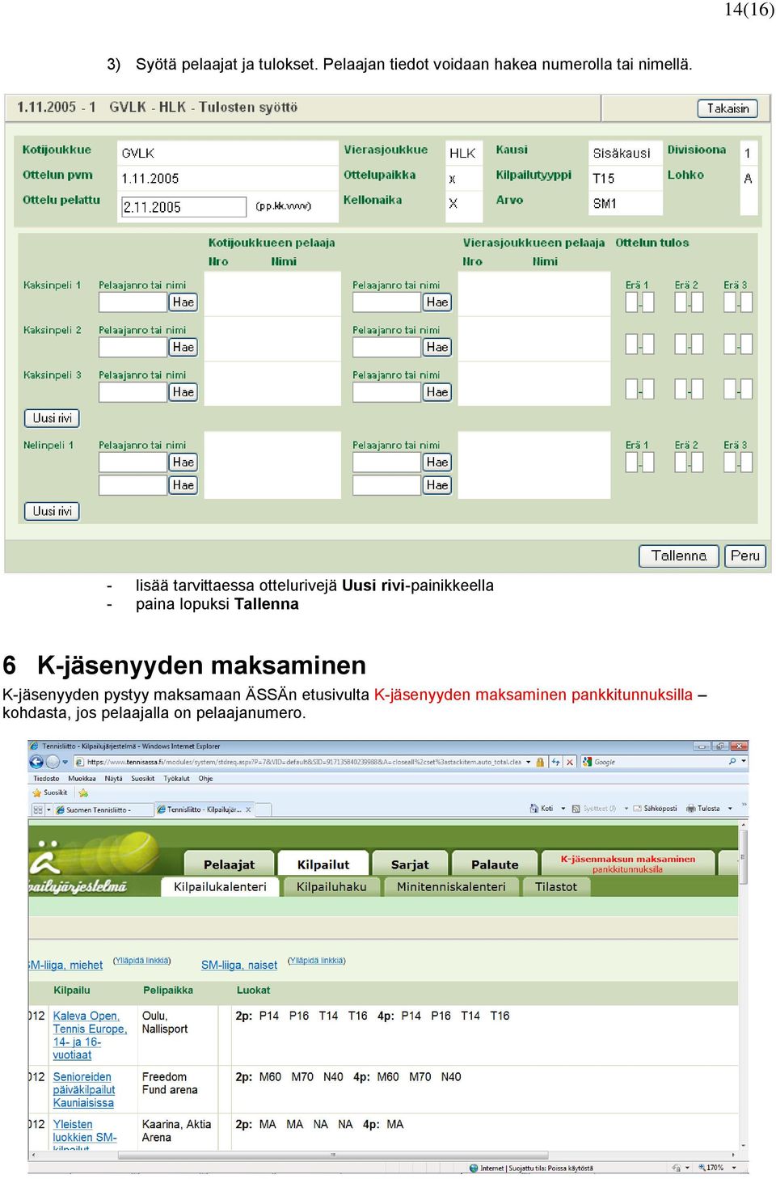
Task: Open the Tiedosto menu
Action: (46, 779)
